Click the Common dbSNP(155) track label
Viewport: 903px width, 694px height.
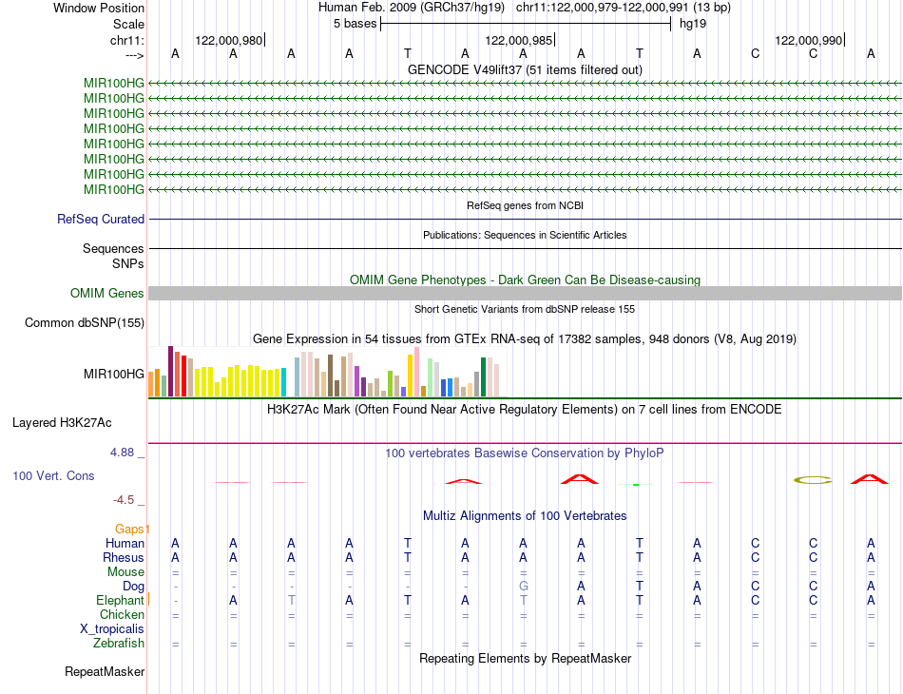pos(85,323)
